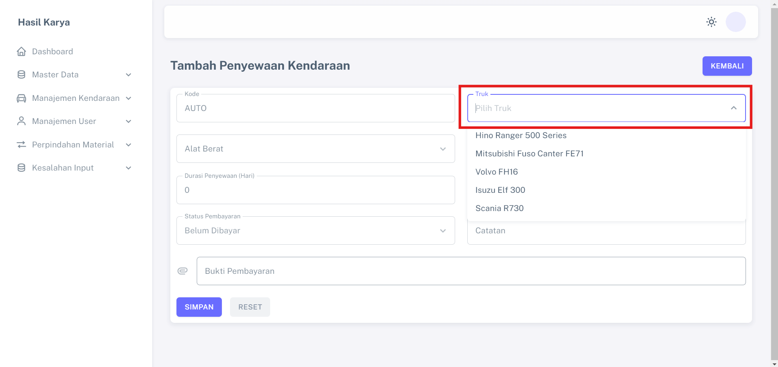Toggle the light/dark theme sun icon
This screenshot has height=367, width=778.
711,22
